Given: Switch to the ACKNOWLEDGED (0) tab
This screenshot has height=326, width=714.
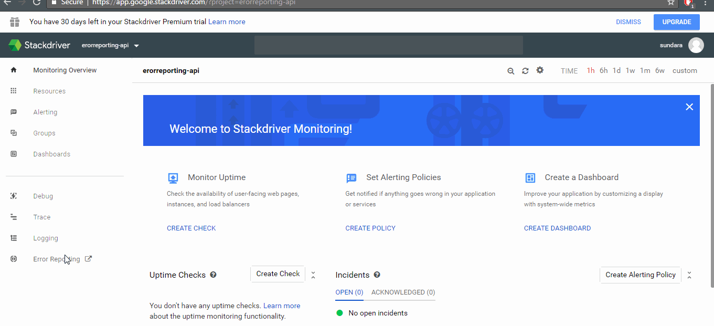Looking at the screenshot, I should pyautogui.click(x=403, y=292).
